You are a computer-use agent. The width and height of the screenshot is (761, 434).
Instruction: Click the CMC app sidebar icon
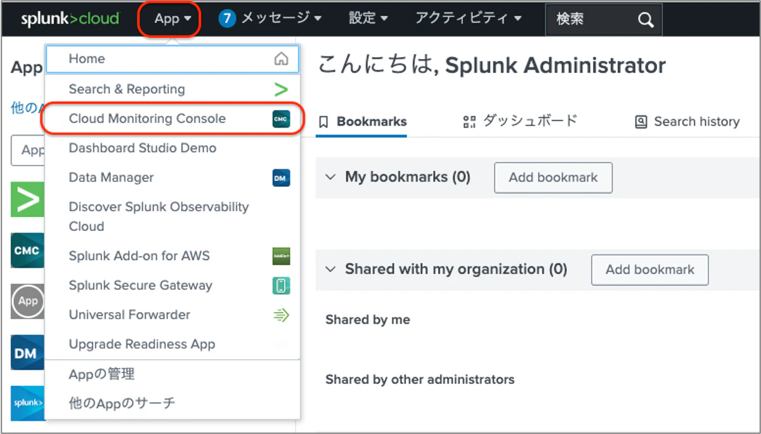click(x=28, y=250)
